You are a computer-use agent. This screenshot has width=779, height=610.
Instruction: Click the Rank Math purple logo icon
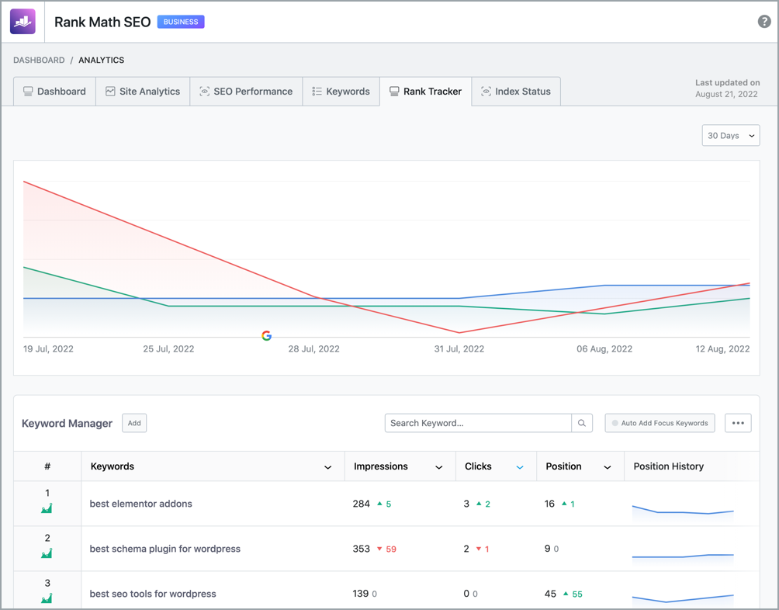pyautogui.click(x=23, y=22)
